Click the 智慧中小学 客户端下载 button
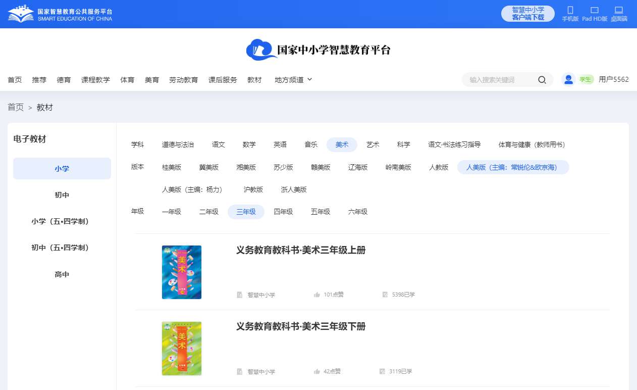Viewport: 637px width, 390px height. coord(527,14)
